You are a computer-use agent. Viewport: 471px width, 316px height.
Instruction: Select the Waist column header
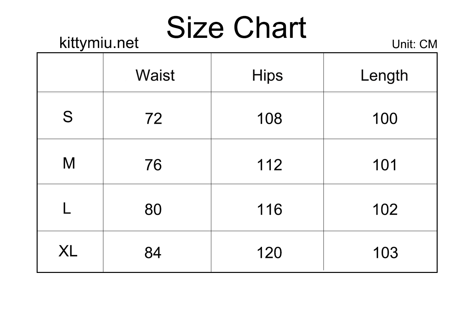[155, 75]
